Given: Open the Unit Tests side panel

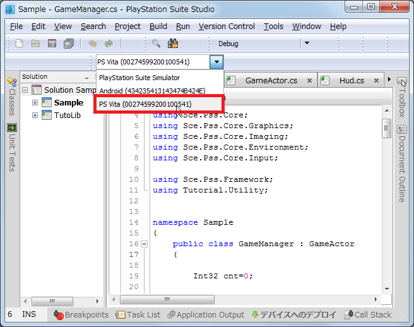Looking at the screenshot, I should coord(11,148).
